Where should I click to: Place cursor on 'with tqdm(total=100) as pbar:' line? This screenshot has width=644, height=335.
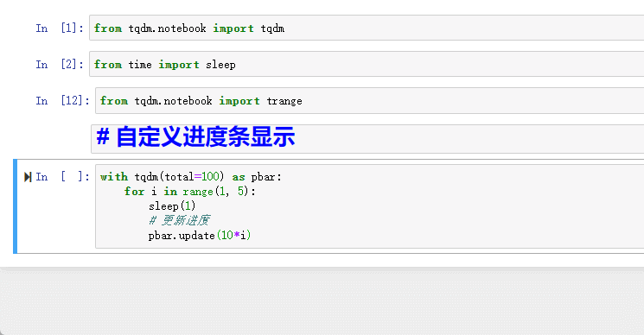(x=190, y=177)
